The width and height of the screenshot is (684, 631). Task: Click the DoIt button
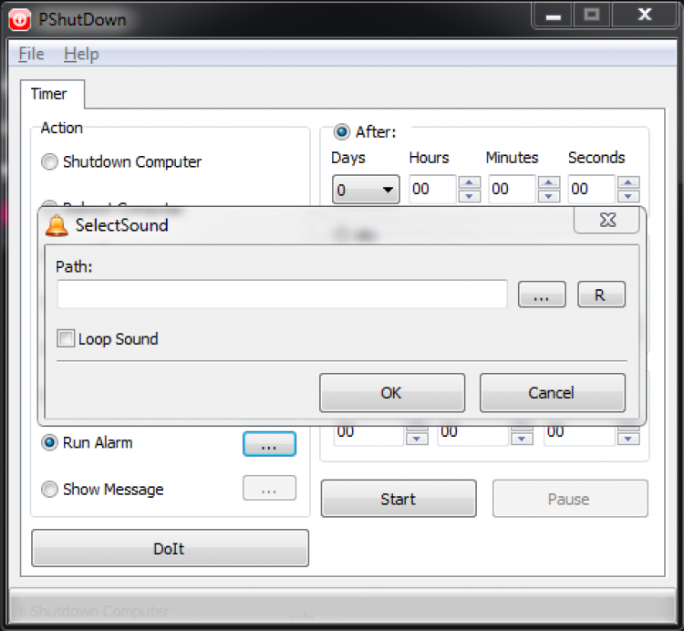170,548
